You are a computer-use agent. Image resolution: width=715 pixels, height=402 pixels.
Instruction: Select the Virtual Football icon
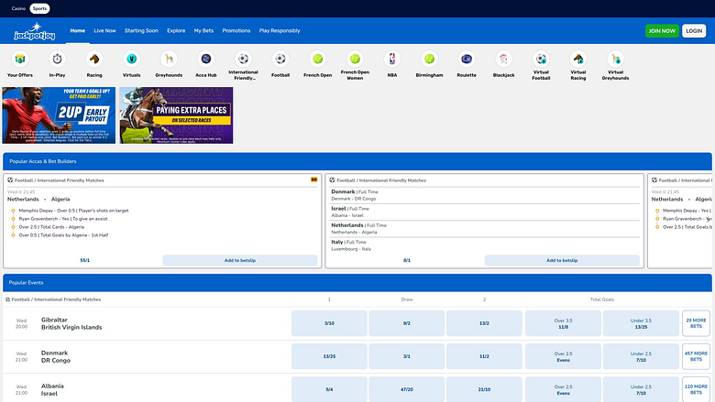click(541, 60)
